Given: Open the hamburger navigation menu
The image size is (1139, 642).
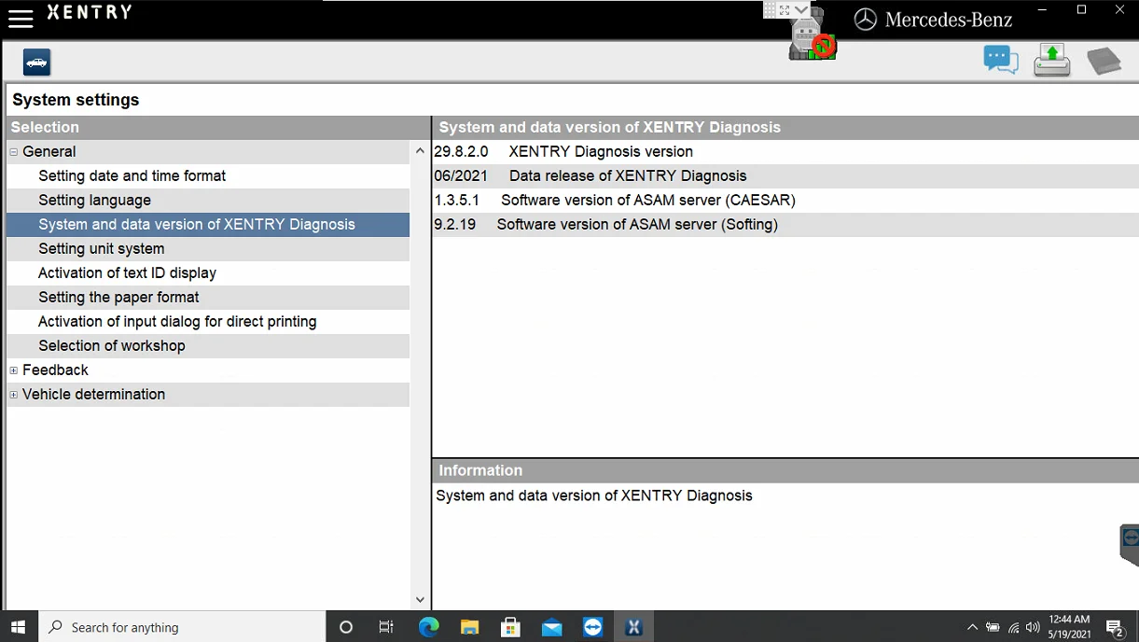Looking at the screenshot, I should tap(21, 17).
